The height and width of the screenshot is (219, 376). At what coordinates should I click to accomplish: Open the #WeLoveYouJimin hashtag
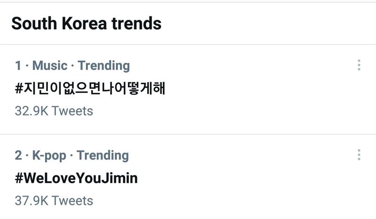tap(76, 179)
